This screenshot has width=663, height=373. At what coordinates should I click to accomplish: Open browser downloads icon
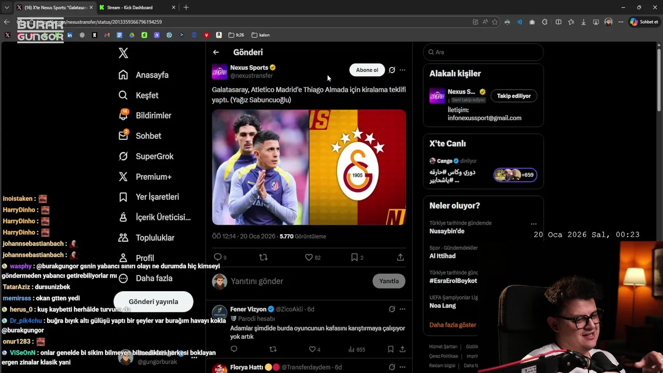(x=583, y=22)
